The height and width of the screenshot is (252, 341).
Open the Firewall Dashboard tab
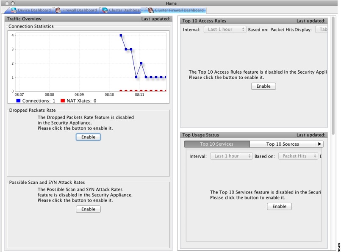click(x=77, y=10)
